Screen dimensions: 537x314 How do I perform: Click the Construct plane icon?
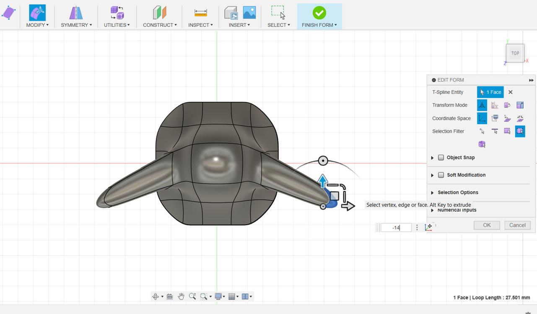(160, 13)
